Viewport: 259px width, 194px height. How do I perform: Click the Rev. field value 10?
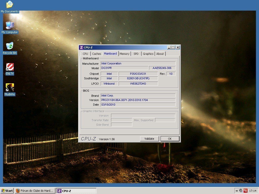click(171, 74)
